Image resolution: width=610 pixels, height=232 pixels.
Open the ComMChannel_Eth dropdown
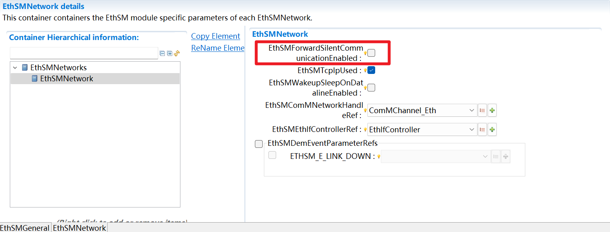click(x=471, y=110)
